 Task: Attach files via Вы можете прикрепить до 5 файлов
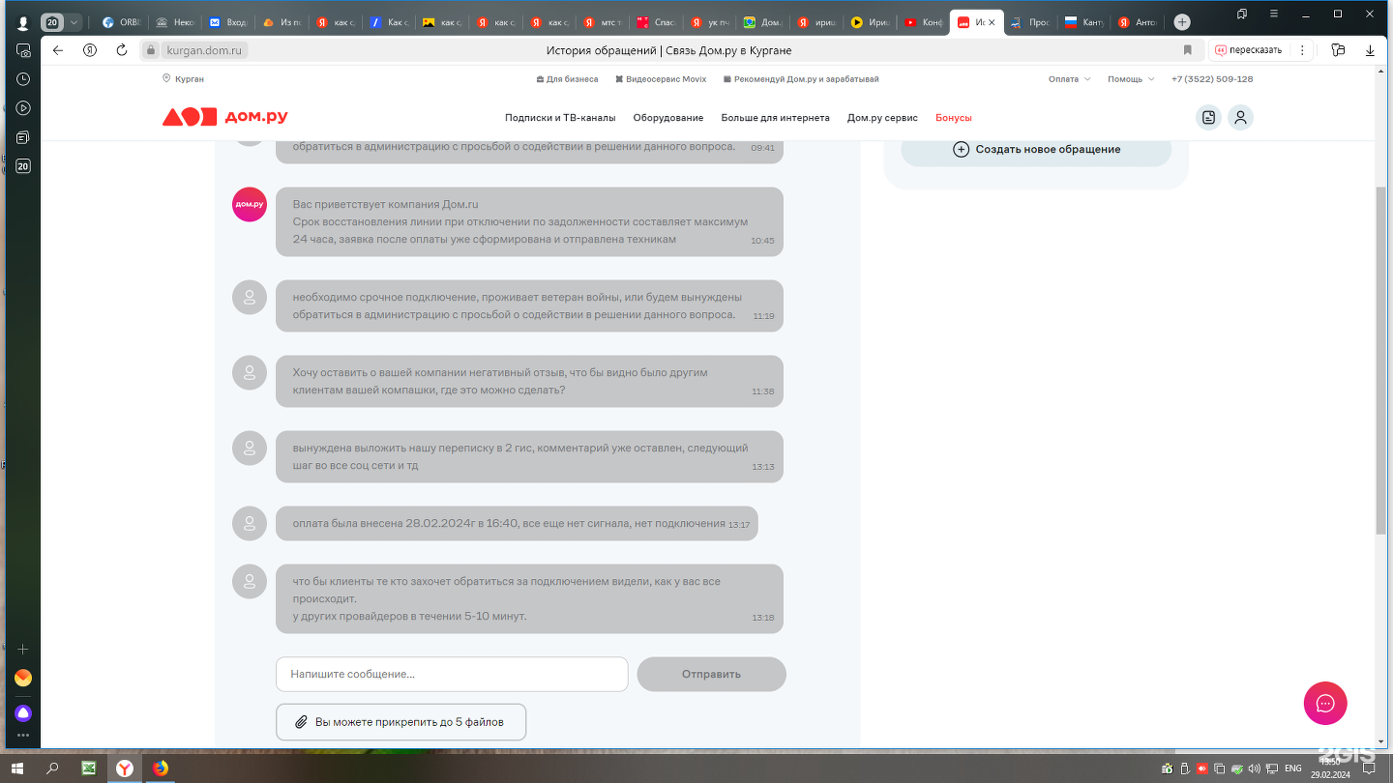[x=400, y=722]
